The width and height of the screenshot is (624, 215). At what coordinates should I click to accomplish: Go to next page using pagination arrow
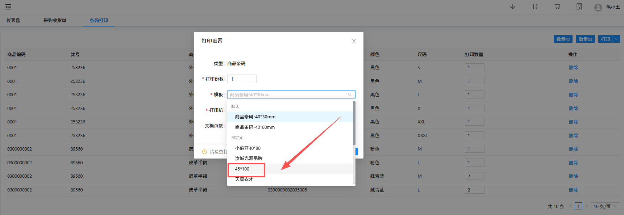click(x=586, y=206)
